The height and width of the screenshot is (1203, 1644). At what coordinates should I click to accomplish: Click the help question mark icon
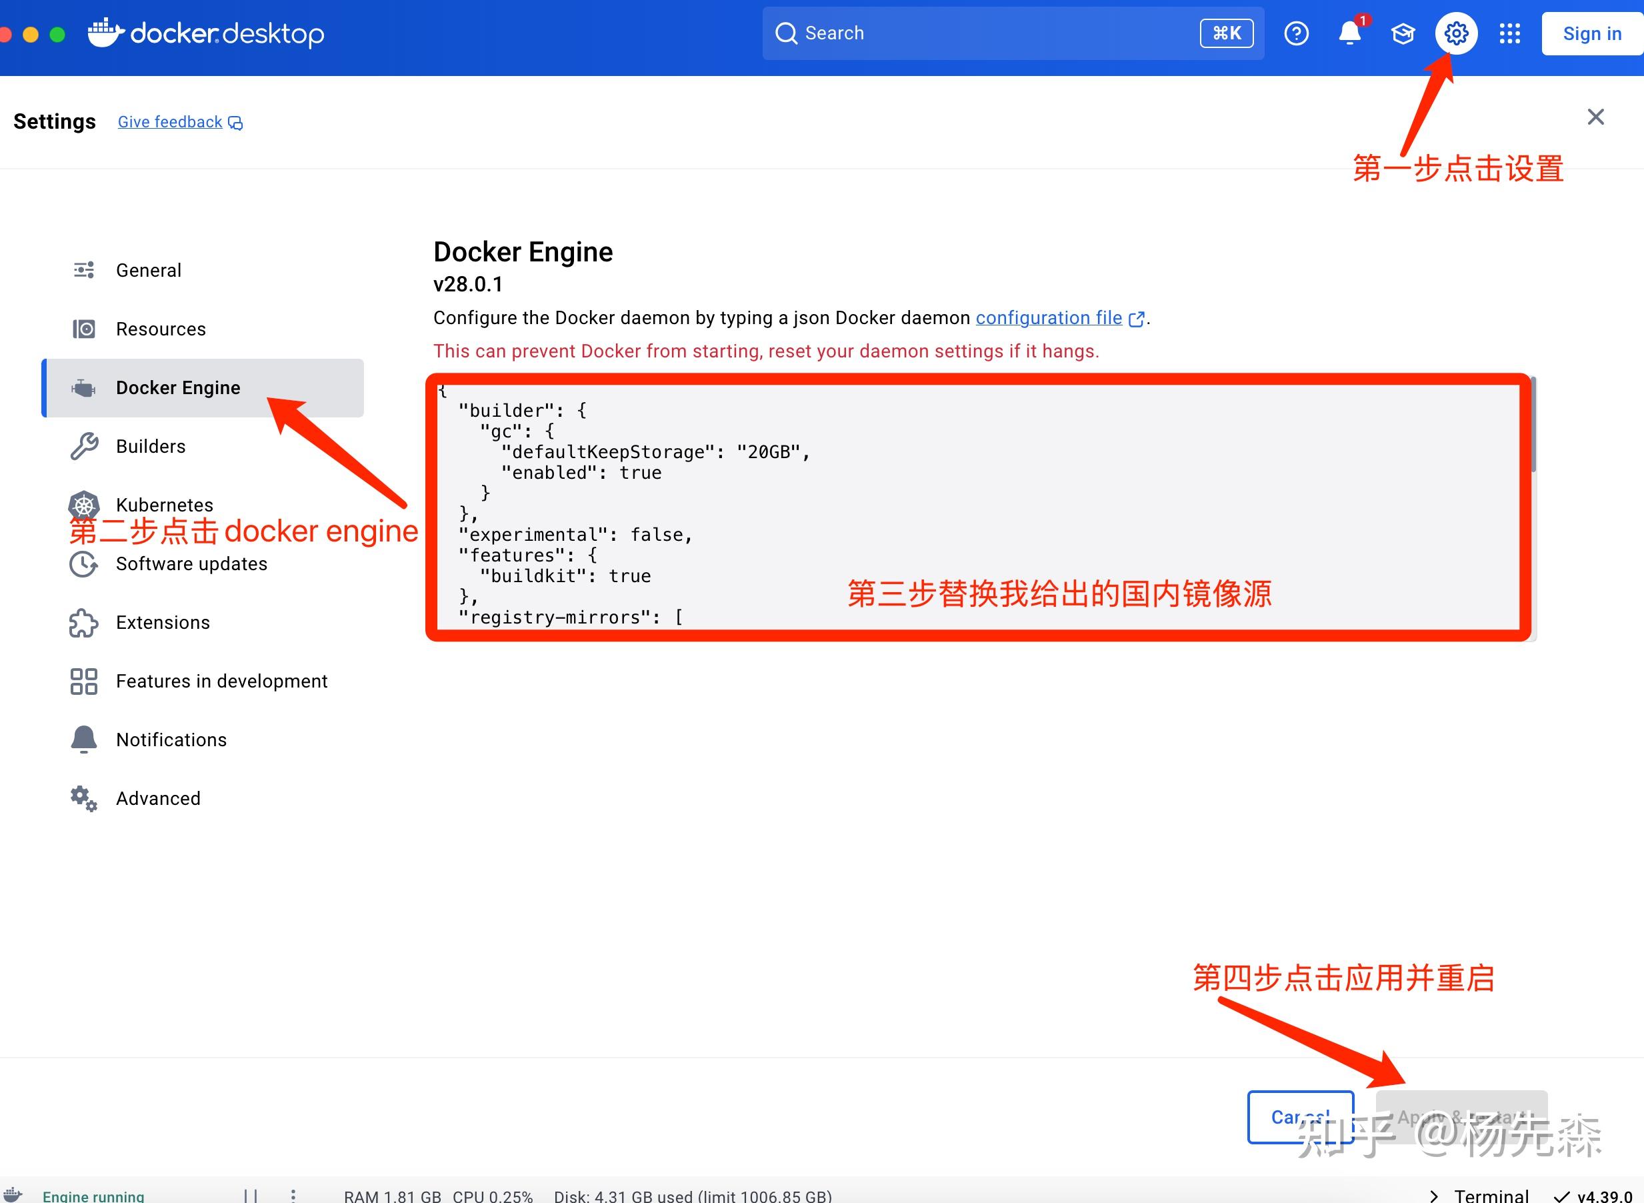[1296, 33]
